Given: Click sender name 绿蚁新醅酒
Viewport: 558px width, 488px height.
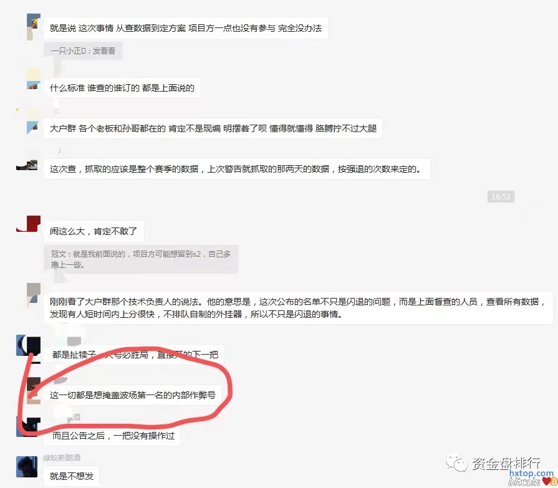Looking at the screenshot, I should click(x=62, y=457).
